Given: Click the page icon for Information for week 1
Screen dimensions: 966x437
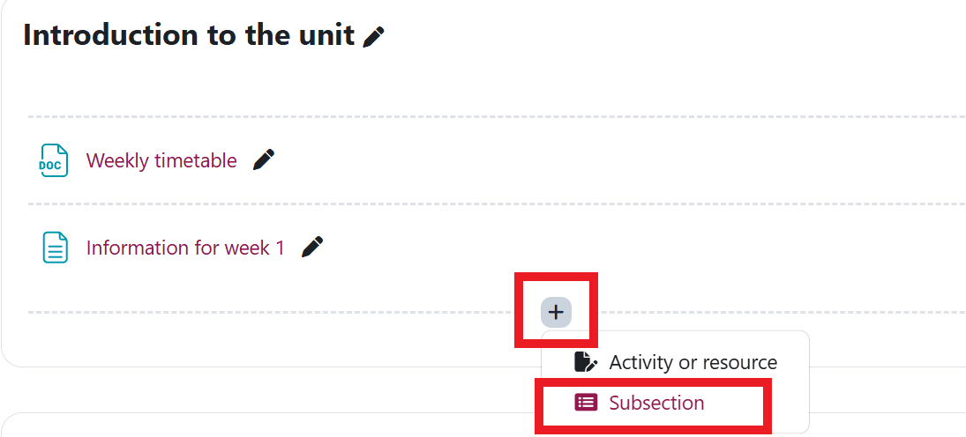Looking at the screenshot, I should click(55, 248).
